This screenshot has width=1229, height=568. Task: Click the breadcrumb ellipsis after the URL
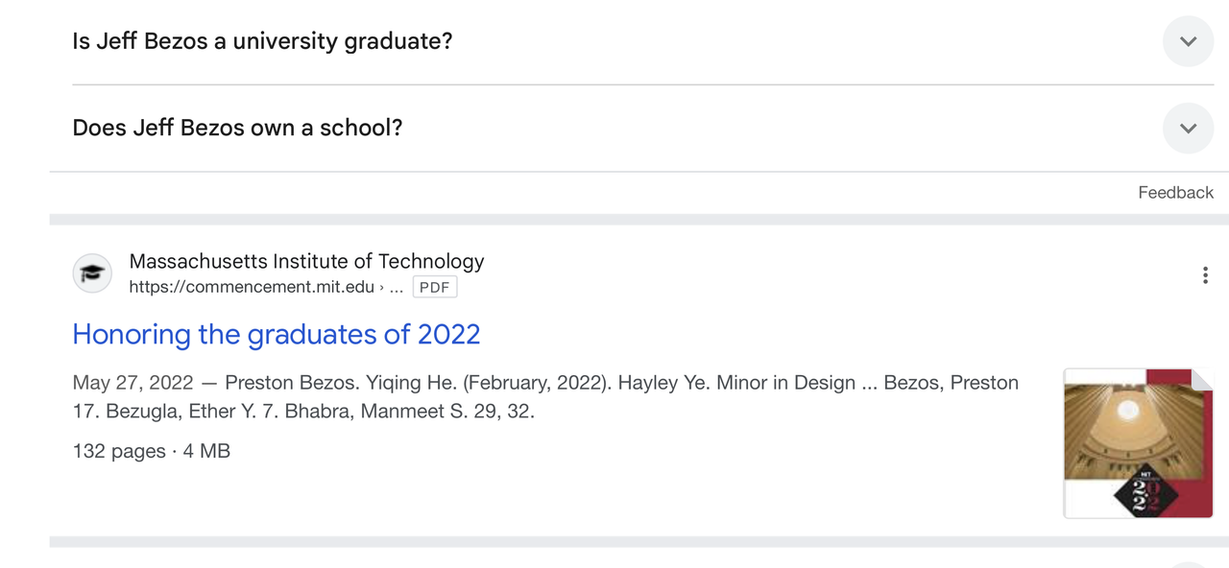396,287
